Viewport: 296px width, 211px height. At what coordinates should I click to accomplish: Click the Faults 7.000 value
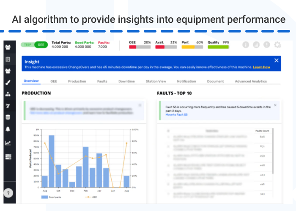tap(102, 47)
